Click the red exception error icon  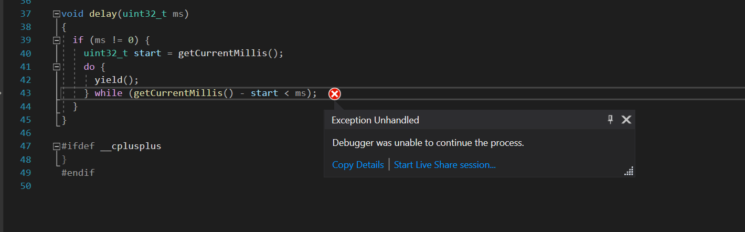[334, 94]
